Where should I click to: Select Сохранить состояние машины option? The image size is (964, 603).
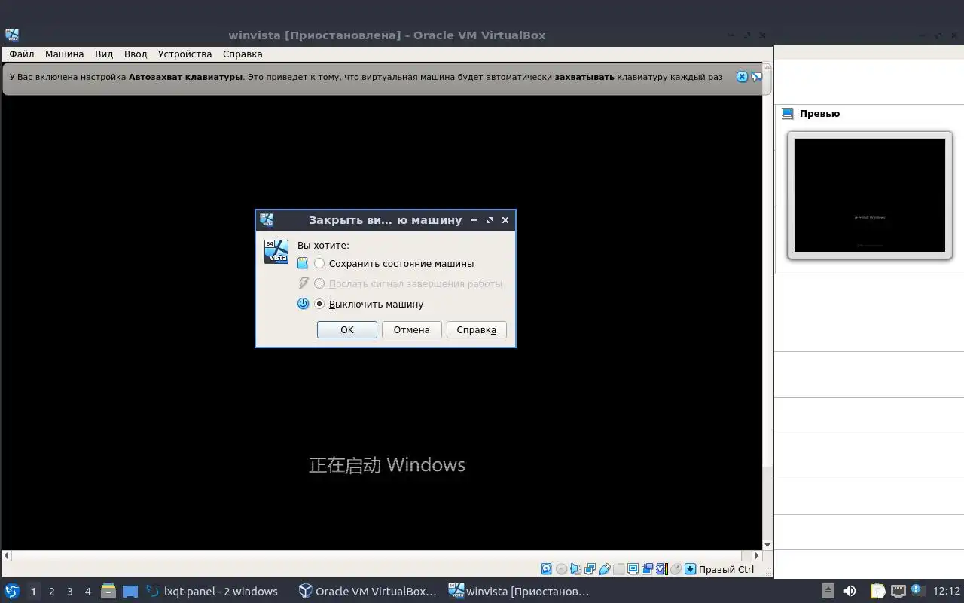coord(394,264)
